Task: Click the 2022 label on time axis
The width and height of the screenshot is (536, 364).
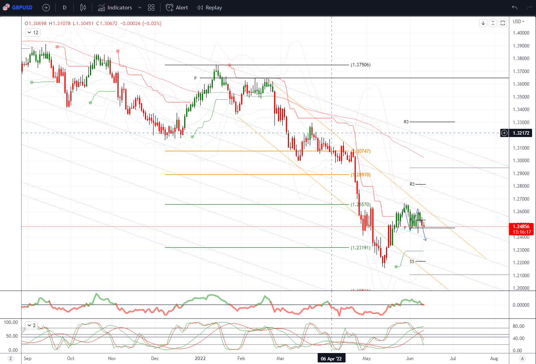Action: click(200, 359)
